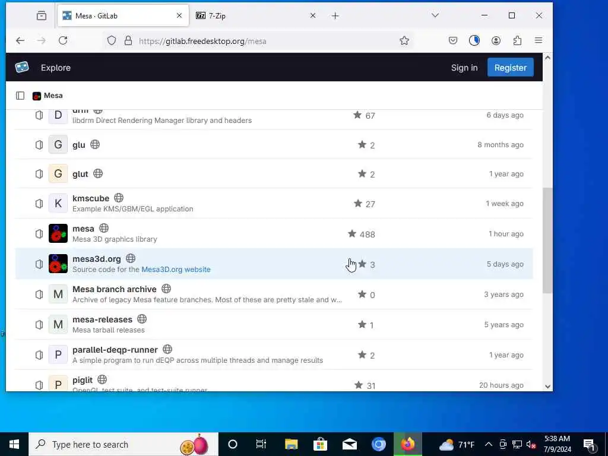Click the GitLab freedesktop logo icon
608x456 pixels.
[x=22, y=67]
